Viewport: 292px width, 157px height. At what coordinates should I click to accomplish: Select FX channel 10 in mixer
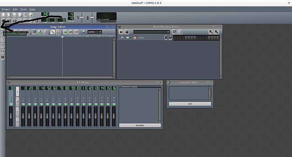coord(78,107)
